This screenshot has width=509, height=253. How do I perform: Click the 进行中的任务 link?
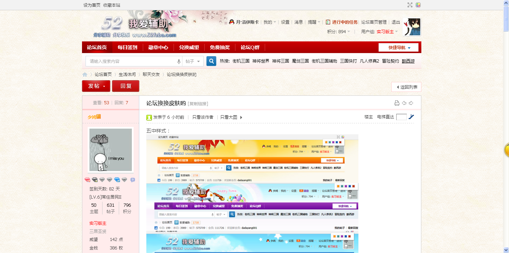tap(345, 22)
